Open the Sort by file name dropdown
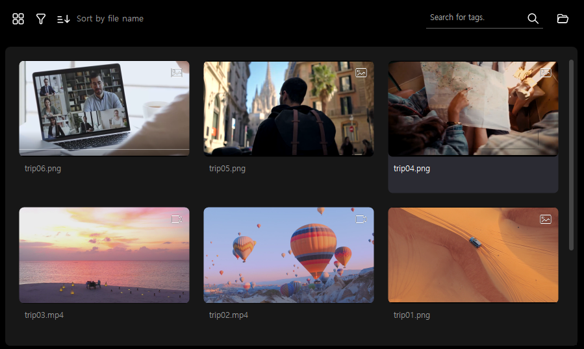The height and width of the screenshot is (349, 584). pos(110,19)
